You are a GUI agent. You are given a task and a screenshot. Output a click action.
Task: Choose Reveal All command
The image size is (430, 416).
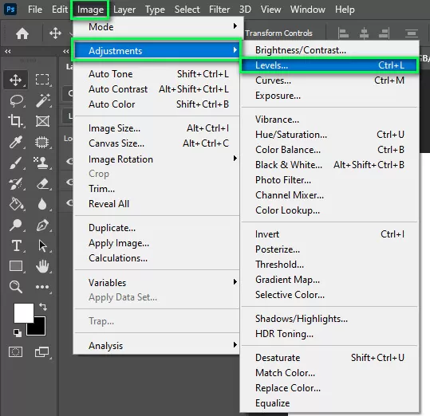(156, 203)
